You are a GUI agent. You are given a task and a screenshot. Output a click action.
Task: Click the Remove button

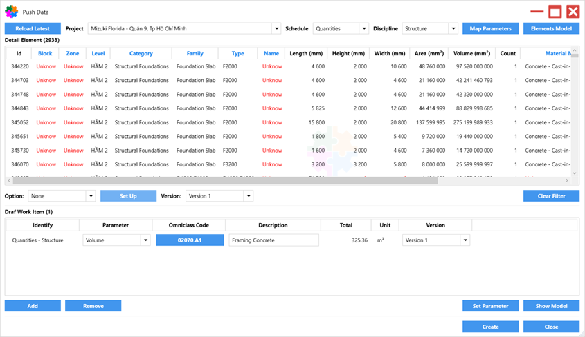(93, 306)
